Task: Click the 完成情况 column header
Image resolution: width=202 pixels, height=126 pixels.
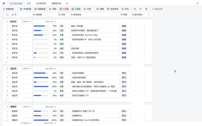Action: point(95,14)
